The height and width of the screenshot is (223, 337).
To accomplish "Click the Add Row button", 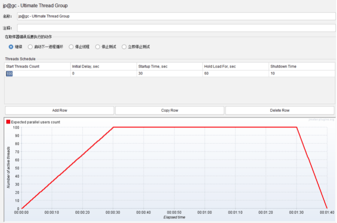I will point(59,110).
